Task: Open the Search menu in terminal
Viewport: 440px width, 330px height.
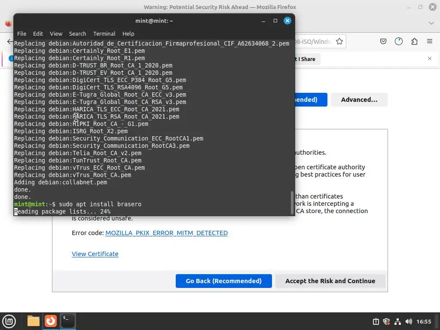Action: (77, 34)
